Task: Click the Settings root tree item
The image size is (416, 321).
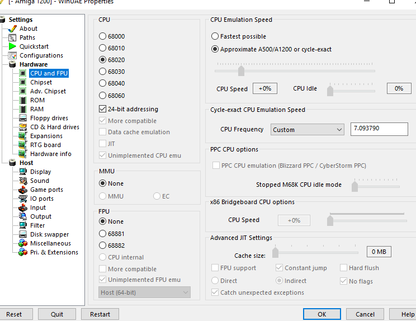Action: click(21, 20)
